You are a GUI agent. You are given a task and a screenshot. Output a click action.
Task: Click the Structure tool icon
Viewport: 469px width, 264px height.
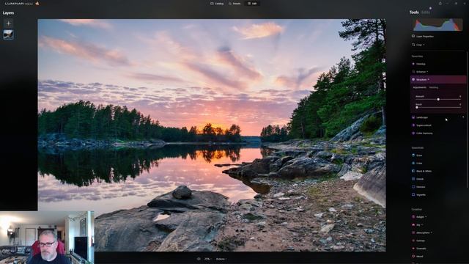pos(413,79)
